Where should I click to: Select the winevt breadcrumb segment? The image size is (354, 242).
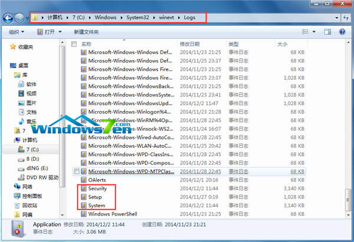pos(166,17)
